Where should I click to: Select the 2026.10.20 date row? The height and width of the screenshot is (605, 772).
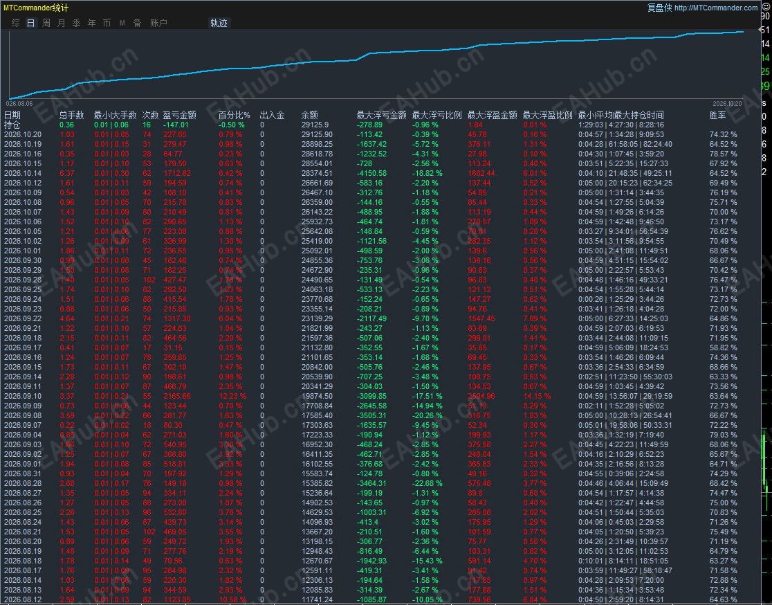coord(23,134)
